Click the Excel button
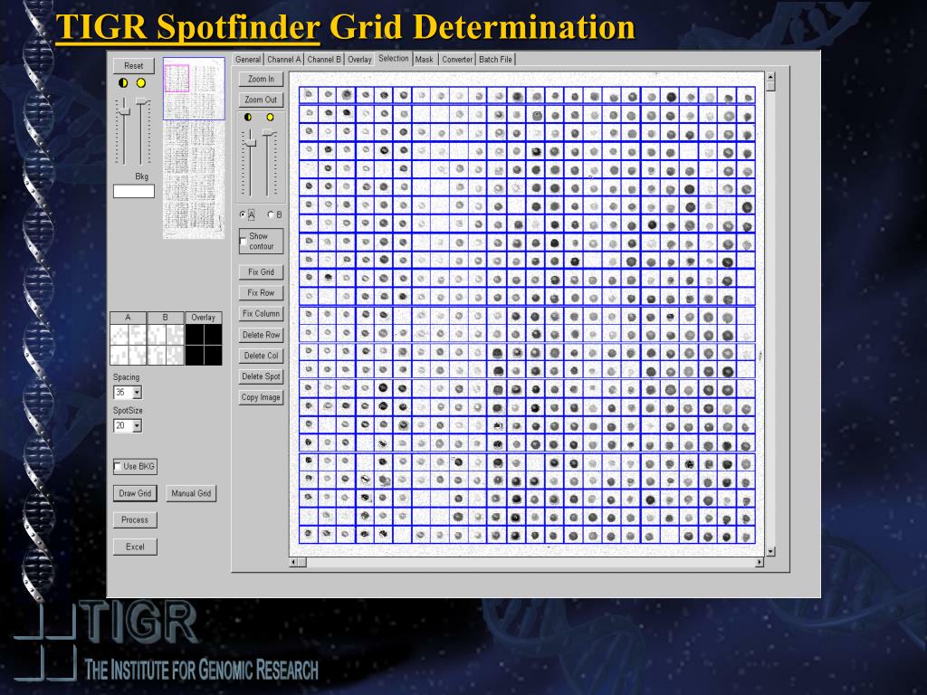The image size is (927, 695). pyautogui.click(x=135, y=547)
